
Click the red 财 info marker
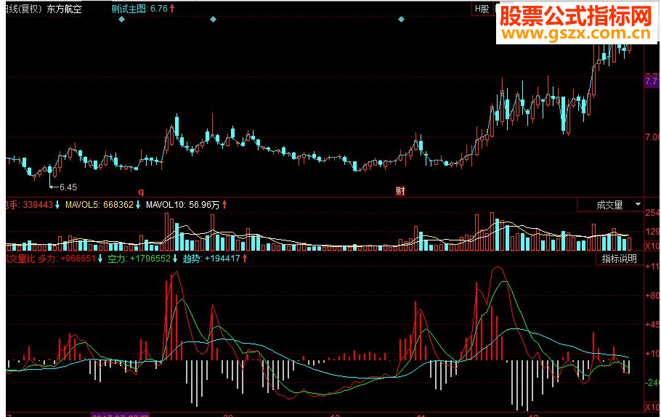[400, 191]
